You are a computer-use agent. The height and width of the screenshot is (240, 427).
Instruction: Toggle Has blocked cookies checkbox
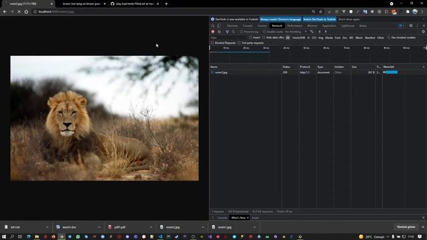click(388, 37)
